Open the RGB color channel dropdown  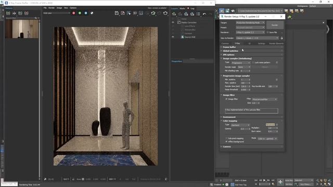57,13
